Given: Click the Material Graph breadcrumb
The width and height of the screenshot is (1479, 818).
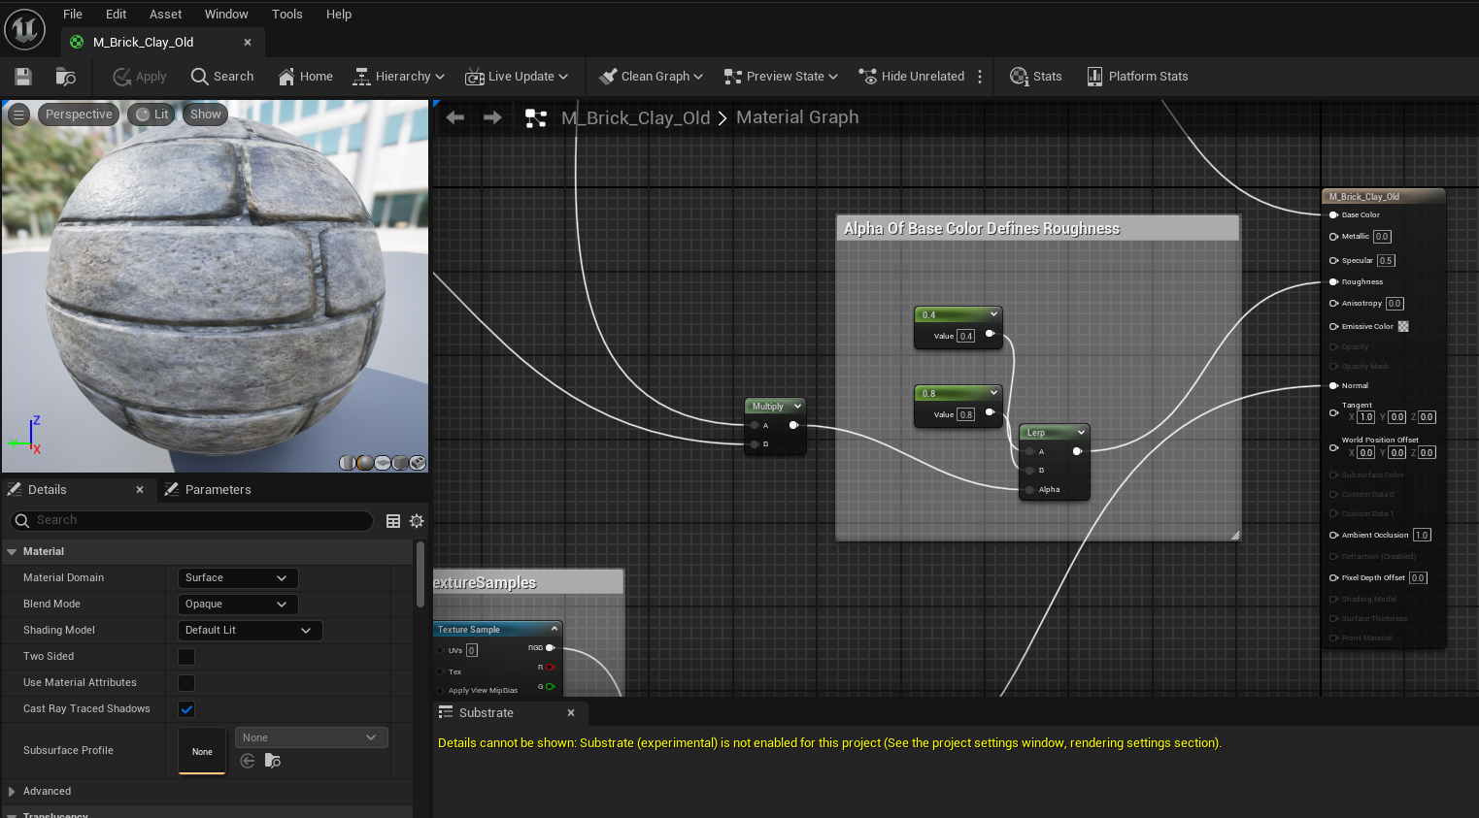Looking at the screenshot, I should click(797, 117).
